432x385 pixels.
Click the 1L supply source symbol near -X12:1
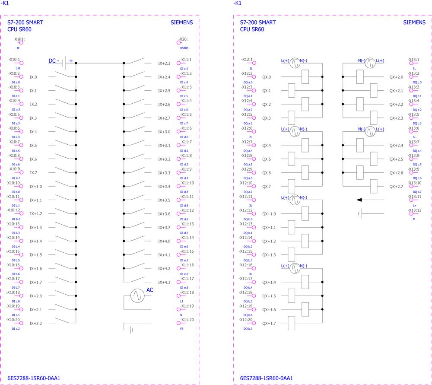click(295, 63)
